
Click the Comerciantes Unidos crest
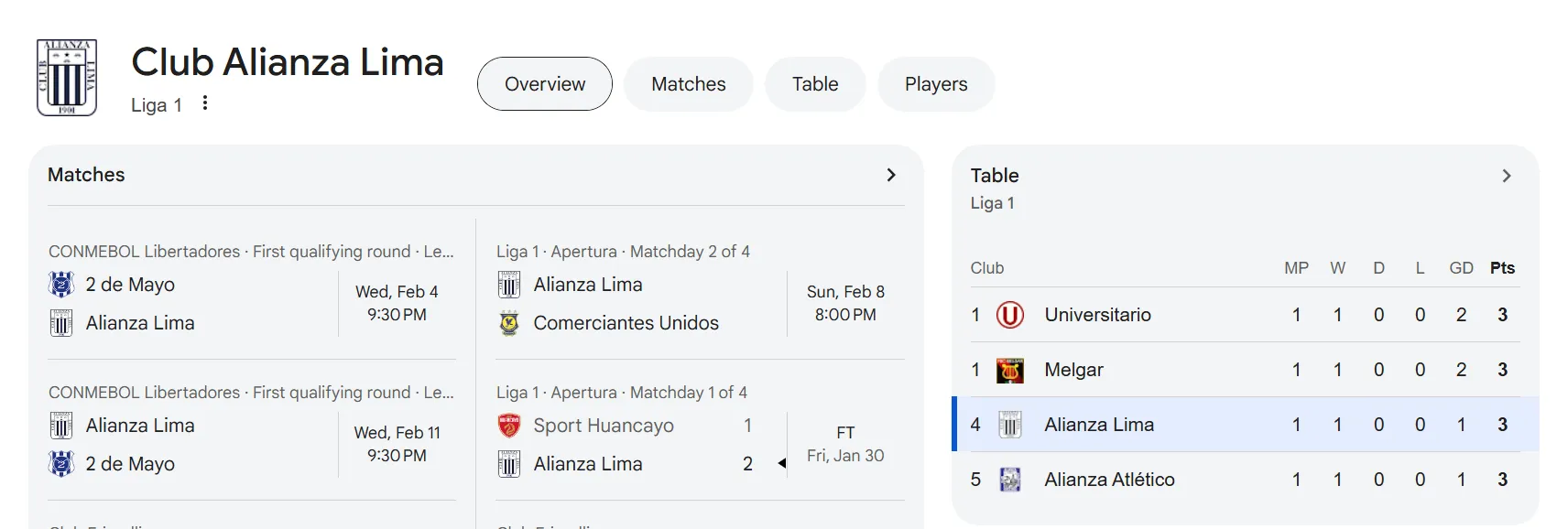click(x=509, y=322)
